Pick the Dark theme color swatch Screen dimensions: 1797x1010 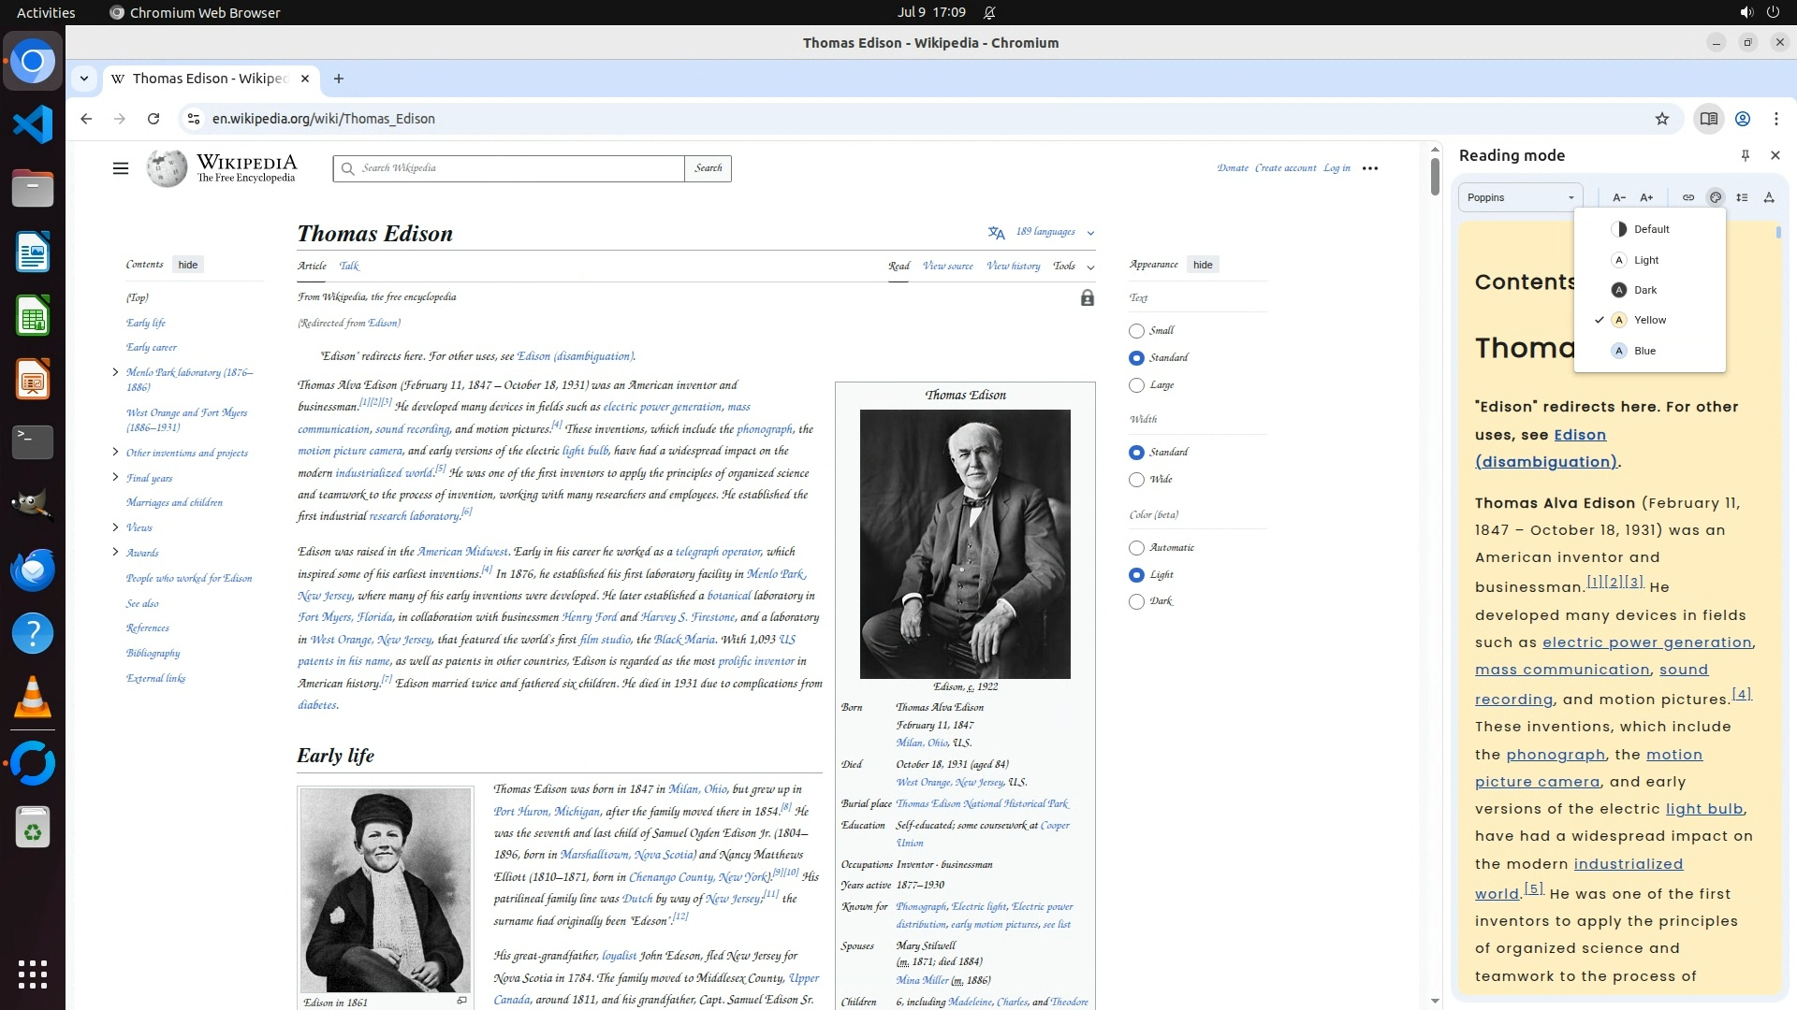pyautogui.click(x=1619, y=290)
